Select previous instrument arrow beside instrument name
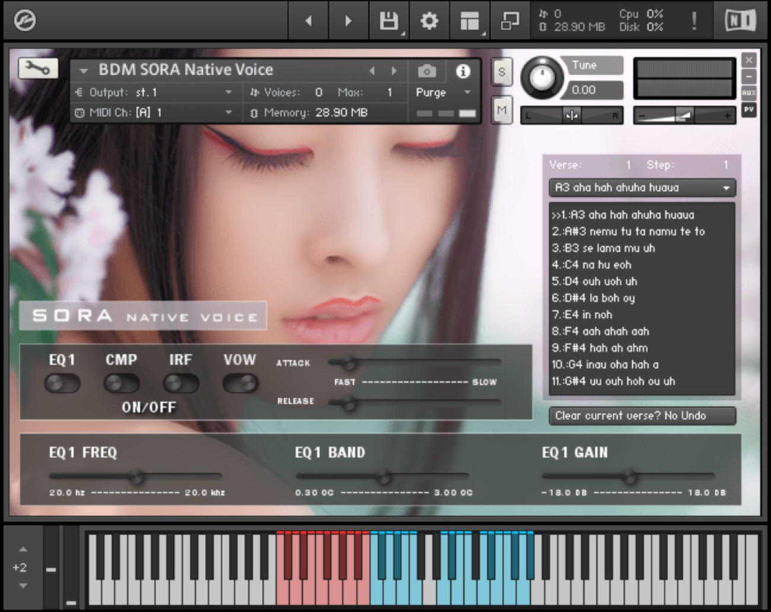The height and width of the screenshot is (612, 771). (372, 71)
